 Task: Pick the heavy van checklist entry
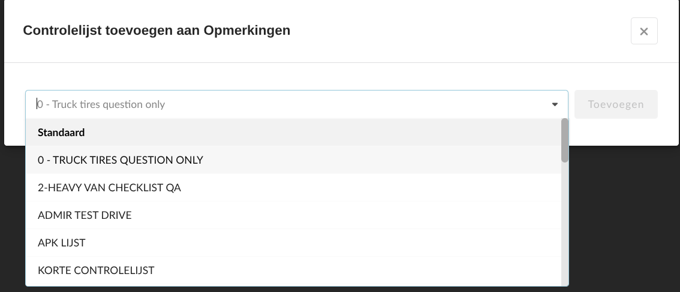click(109, 188)
